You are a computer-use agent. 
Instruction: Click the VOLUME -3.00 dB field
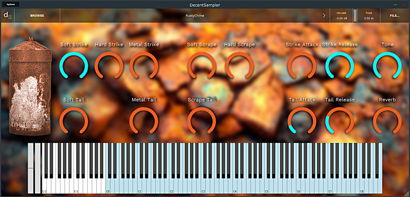pyautogui.click(x=341, y=16)
